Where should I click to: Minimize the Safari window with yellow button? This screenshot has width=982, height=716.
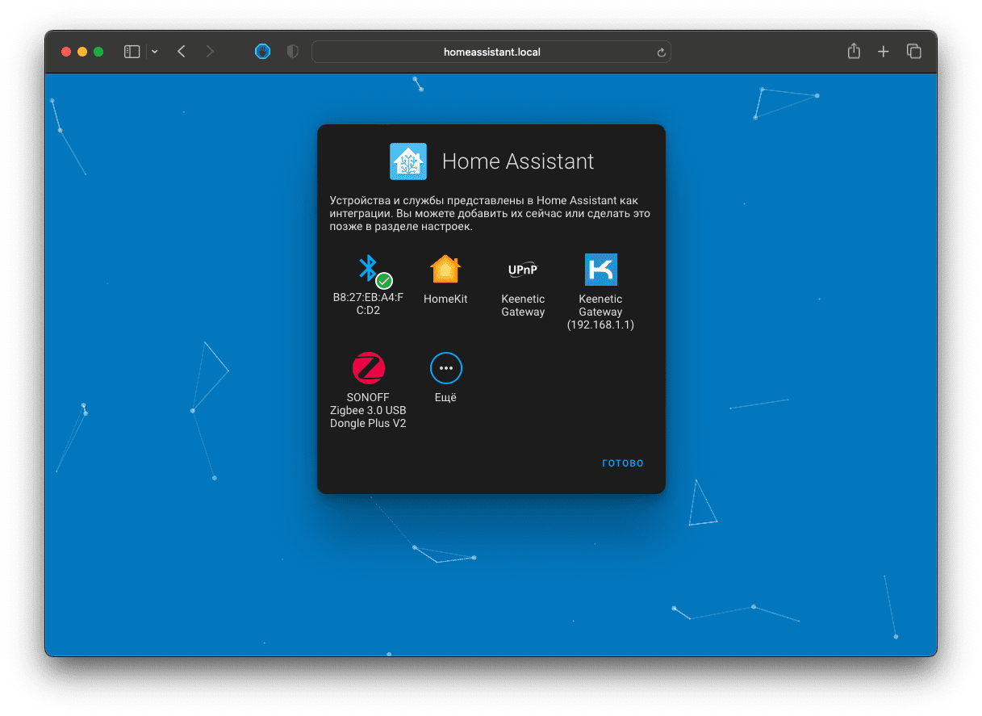coord(82,52)
